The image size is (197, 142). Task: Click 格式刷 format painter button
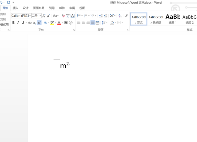point(4,25)
